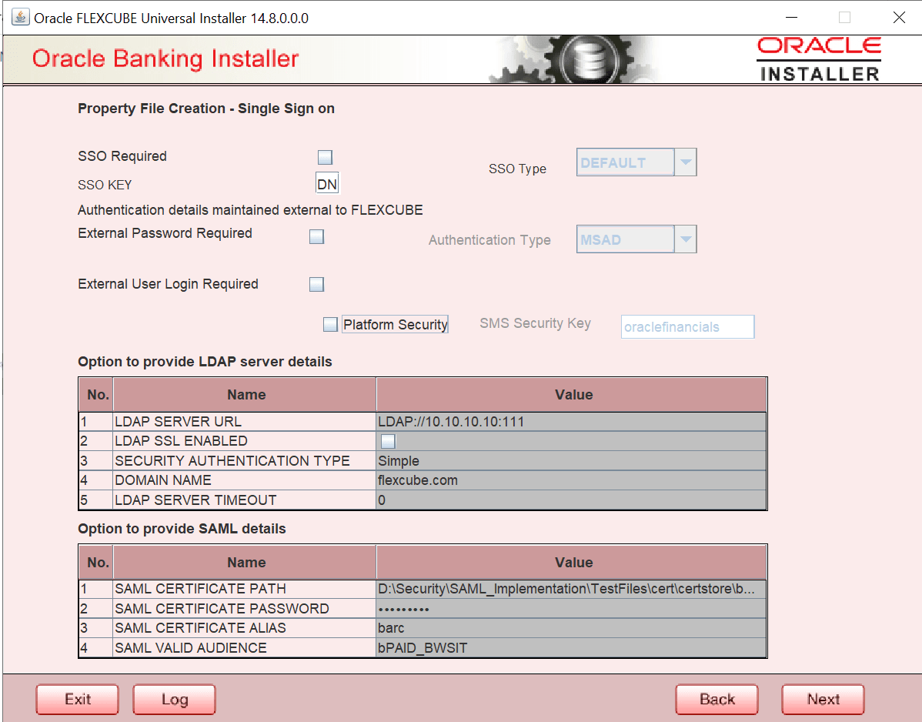Viewport: 922px width, 722px height.
Task: Click the SSO KEY field containing DN
Action: click(x=327, y=184)
